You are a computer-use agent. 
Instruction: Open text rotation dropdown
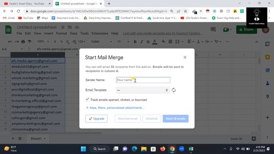pyautogui.click(x=218, y=41)
